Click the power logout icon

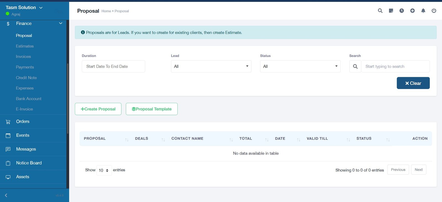(x=434, y=11)
